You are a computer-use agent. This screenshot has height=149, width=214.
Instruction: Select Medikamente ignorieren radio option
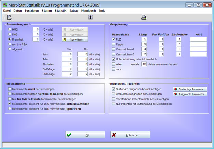(10, 108)
